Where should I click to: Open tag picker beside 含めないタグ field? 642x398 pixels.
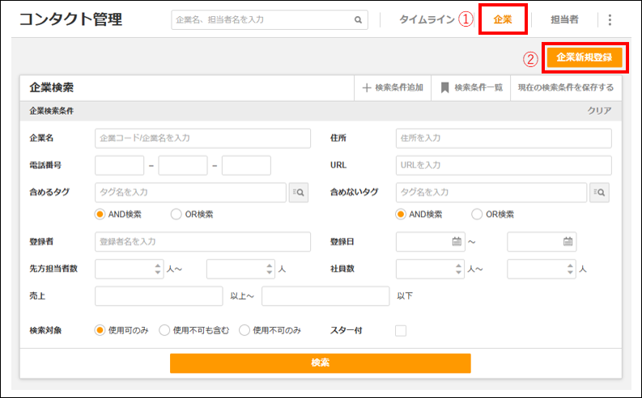pyautogui.click(x=599, y=193)
